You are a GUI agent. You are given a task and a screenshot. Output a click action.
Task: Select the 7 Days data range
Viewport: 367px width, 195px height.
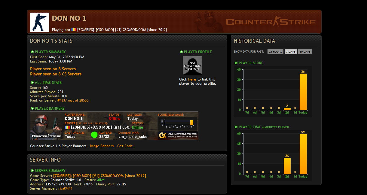pos(290,52)
